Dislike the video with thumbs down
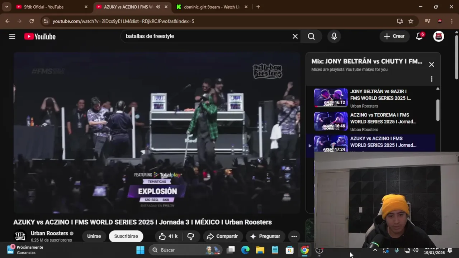Screen dimensions: 459x258 pyautogui.click(x=191, y=236)
